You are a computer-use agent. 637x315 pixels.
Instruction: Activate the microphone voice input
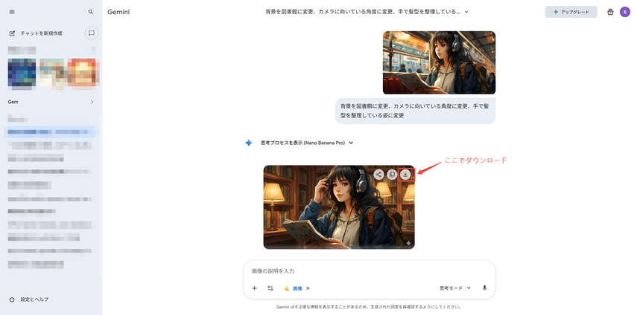coord(484,288)
